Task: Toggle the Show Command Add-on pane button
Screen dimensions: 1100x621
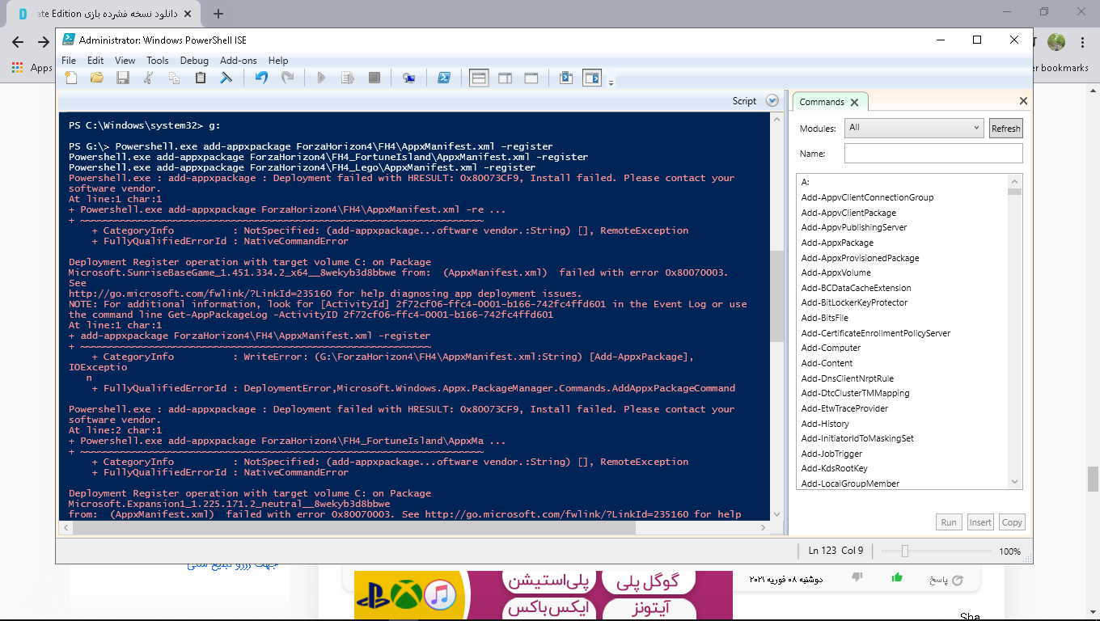Action: pos(593,78)
